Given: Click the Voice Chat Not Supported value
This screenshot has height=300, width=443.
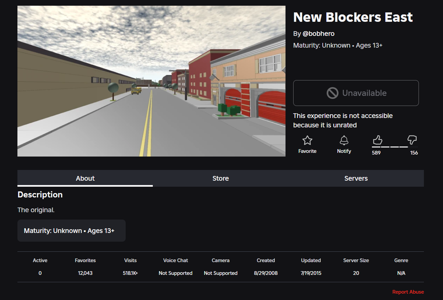Looking at the screenshot, I should (x=176, y=273).
